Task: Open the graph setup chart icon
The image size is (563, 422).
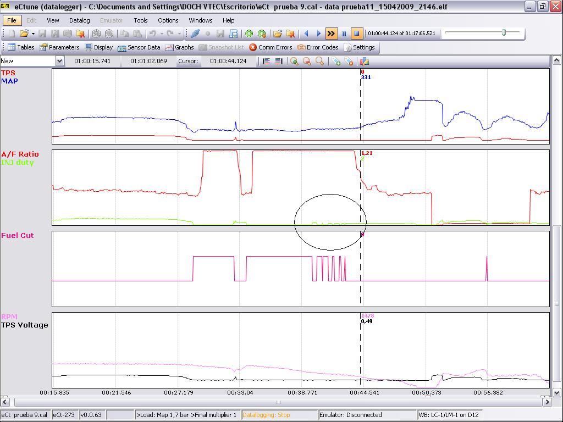Action: point(365,62)
